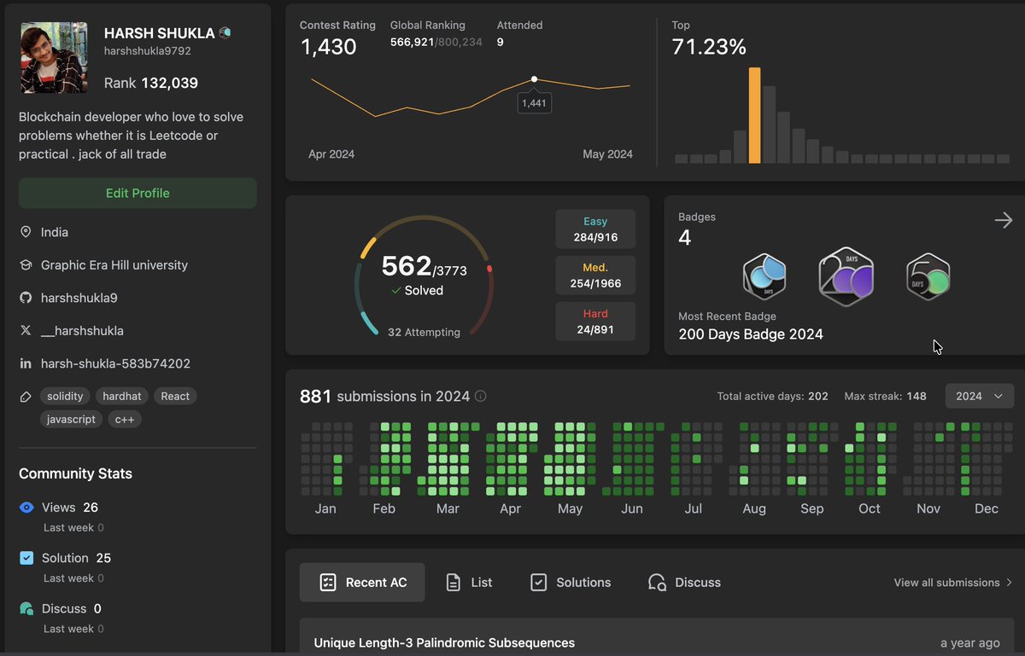Open the harsh-shukla-583b74202 LinkedIn link
The width and height of the screenshot is (1025, 656).
tap(115, 363)
